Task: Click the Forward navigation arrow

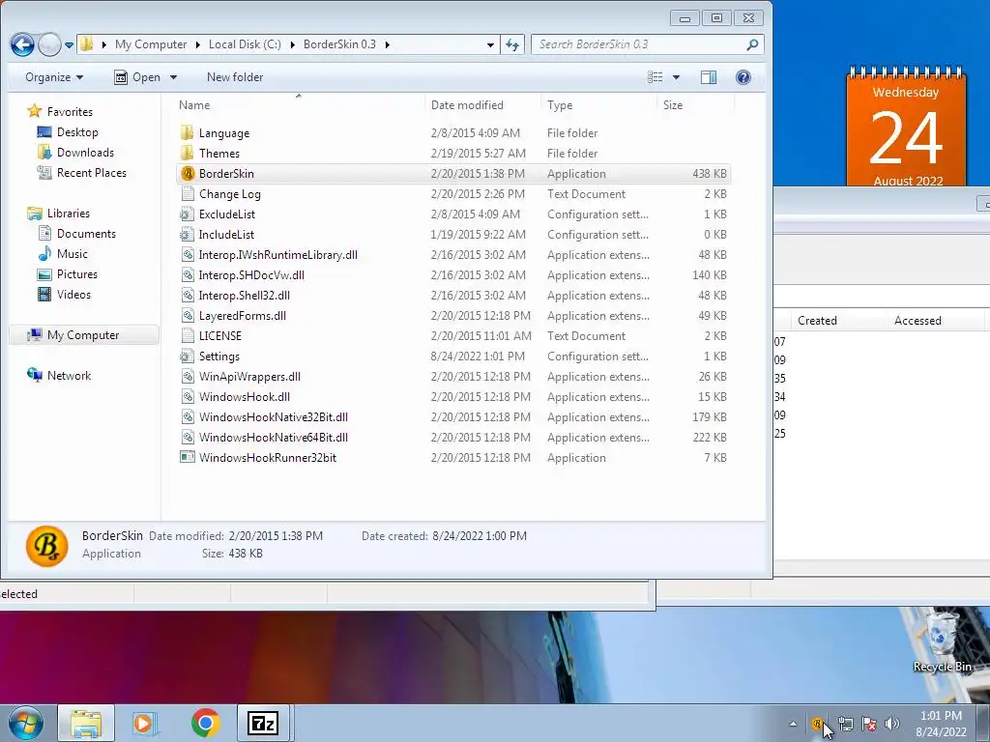Action: 49,44
